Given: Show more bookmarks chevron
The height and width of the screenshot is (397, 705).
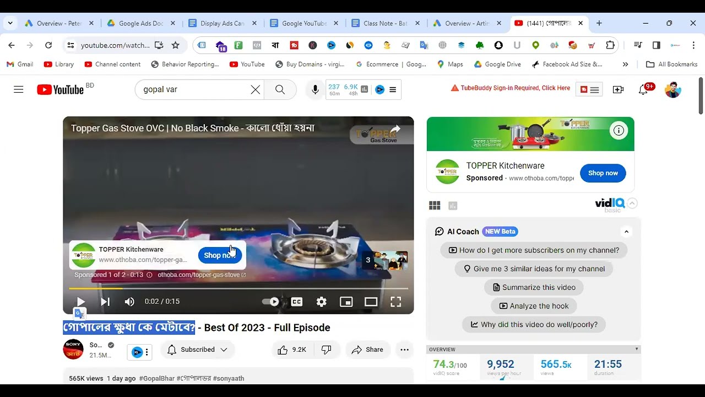Looking at the screenshot, I should point(625,64).
